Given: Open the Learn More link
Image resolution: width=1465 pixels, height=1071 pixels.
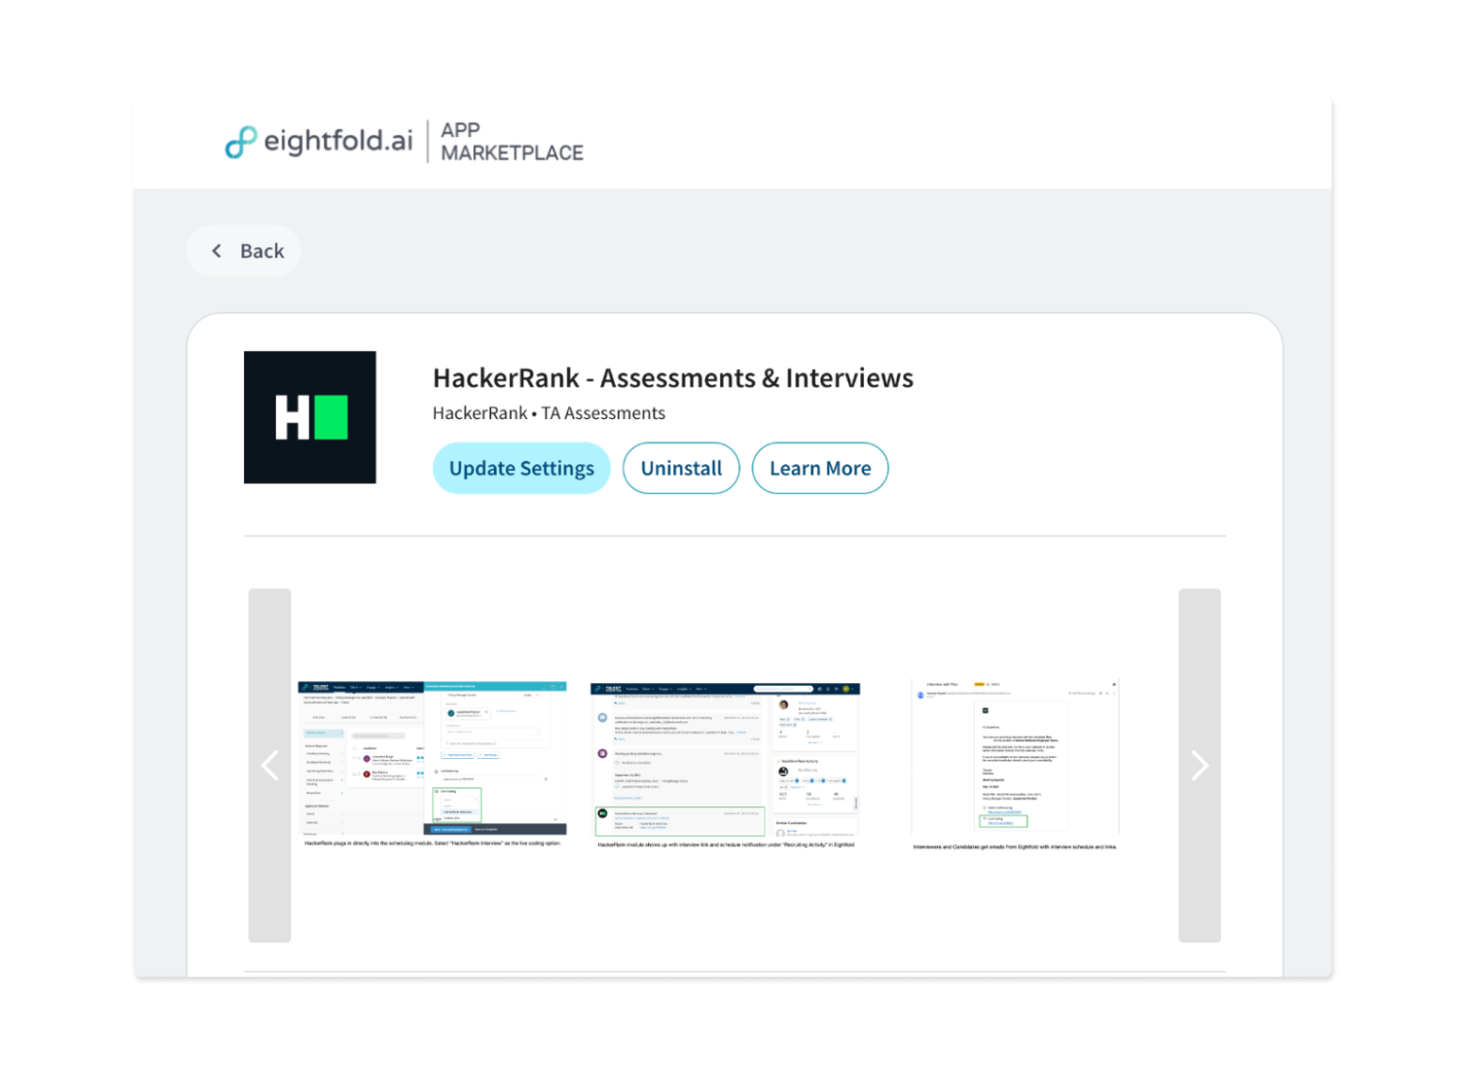Looking at the screenshot, I should 820,468.
